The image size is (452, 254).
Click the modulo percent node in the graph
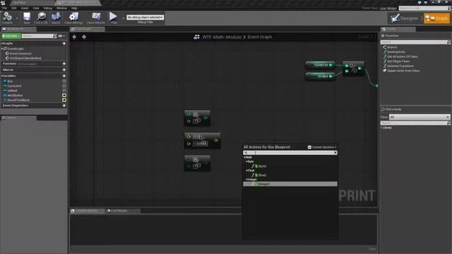click(x=353, y=68)
